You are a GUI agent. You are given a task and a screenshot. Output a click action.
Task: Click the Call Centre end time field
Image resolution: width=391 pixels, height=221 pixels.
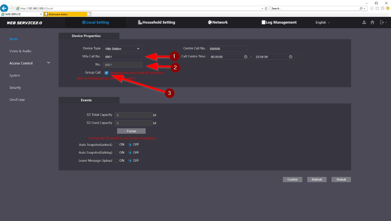tap(274, 57)
